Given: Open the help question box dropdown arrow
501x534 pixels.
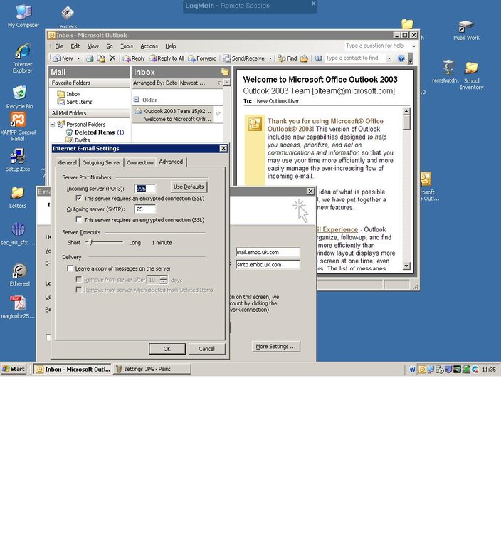Looking at the screenshot, I should 414,46.
